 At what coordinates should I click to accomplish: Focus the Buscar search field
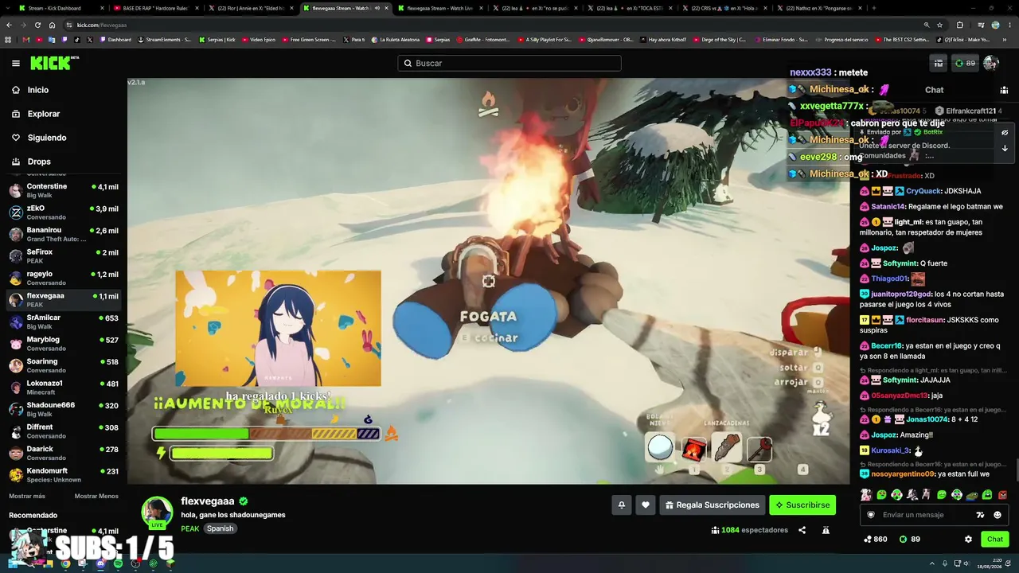pyautogui.click(x=509, y=63)
